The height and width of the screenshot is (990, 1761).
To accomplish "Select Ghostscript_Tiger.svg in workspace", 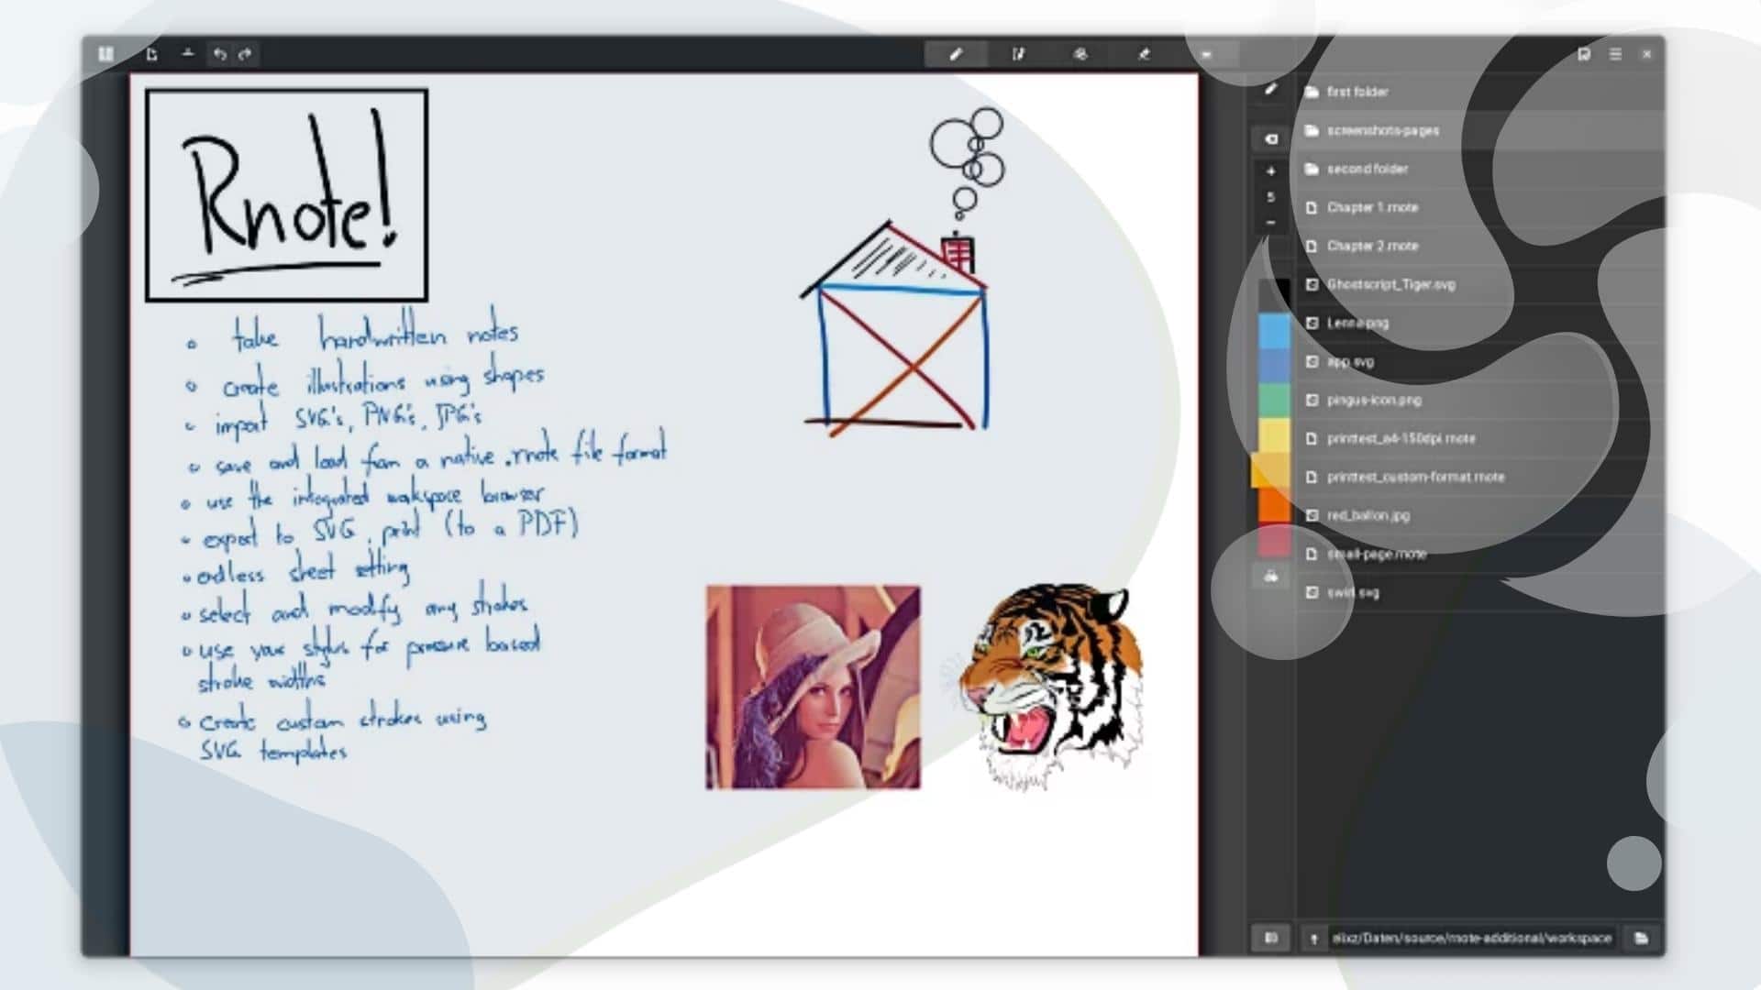I will pos(1480,284).
